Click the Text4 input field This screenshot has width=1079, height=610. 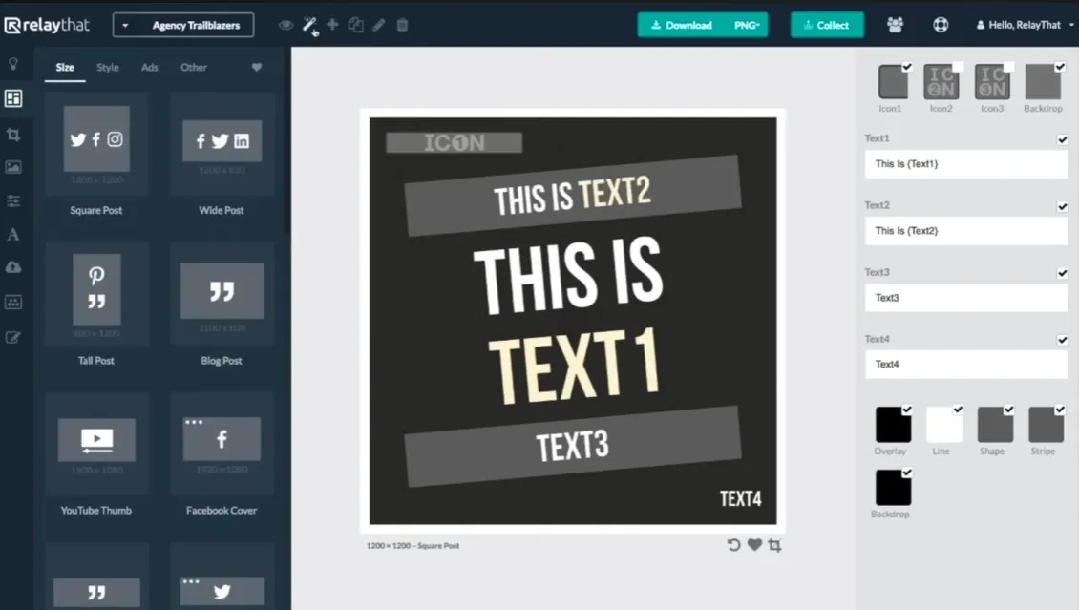tap(966, 365)
